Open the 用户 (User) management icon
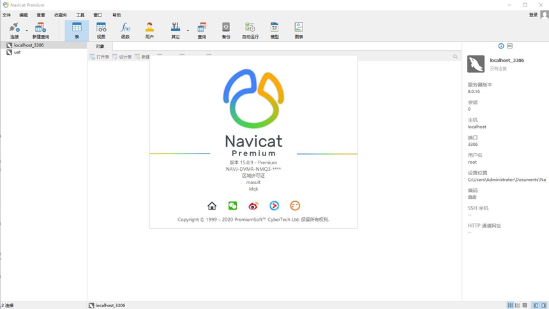549x309 pixels. (149, 30)
